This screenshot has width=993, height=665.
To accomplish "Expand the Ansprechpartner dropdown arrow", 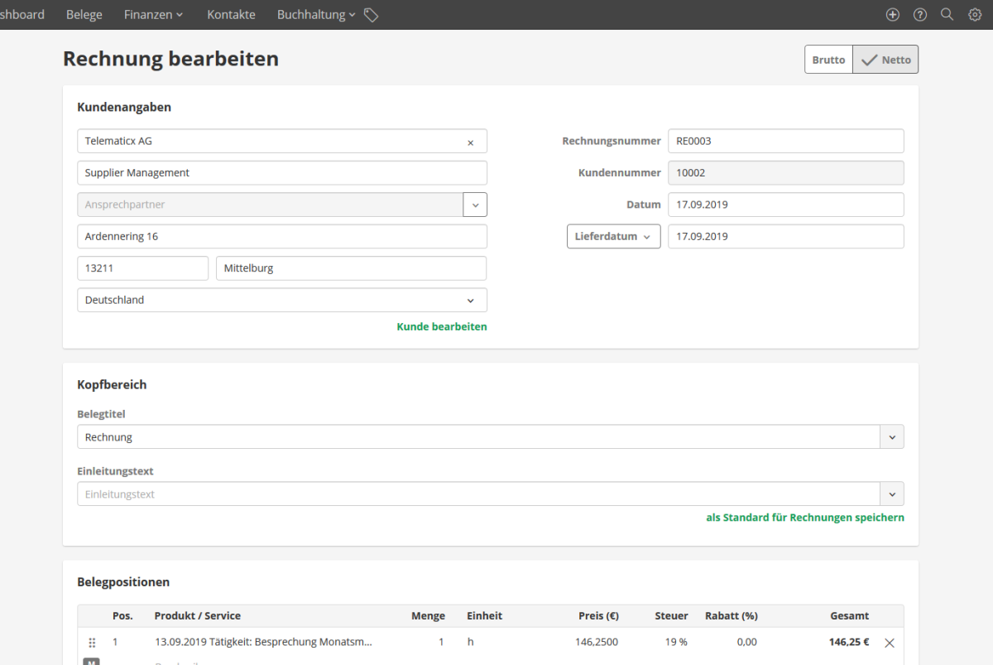I will (475, 205).
